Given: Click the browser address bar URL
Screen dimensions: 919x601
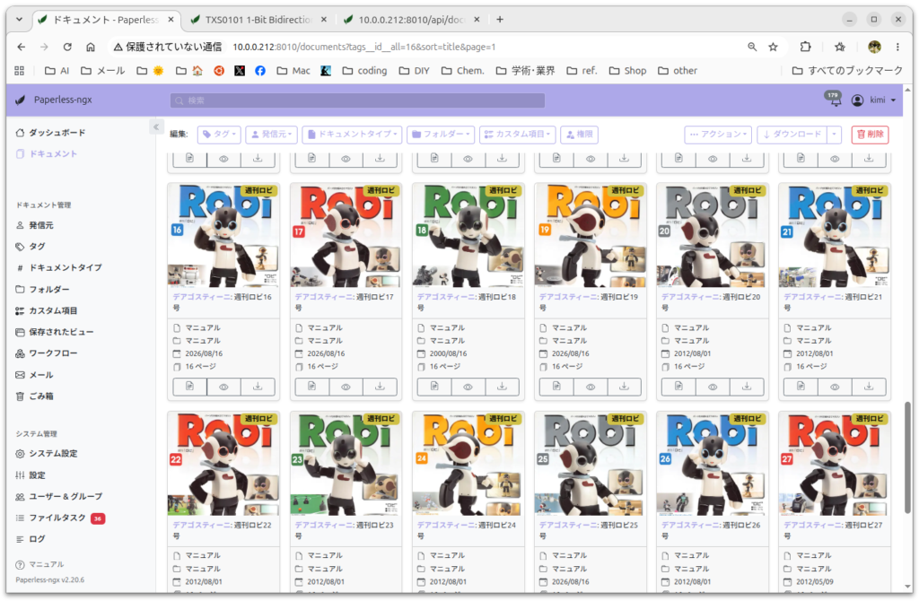Looking at the screenshot, I should [364, 47].
